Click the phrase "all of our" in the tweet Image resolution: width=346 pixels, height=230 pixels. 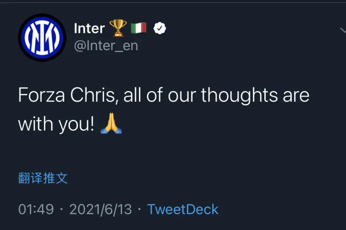[x=160, y=96]
